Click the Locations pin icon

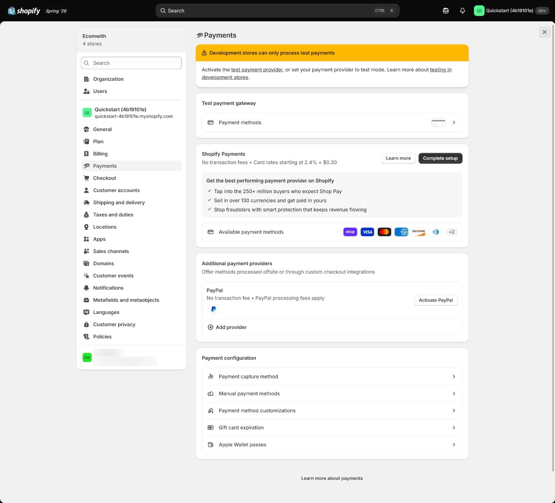click(x=86, y=227)
